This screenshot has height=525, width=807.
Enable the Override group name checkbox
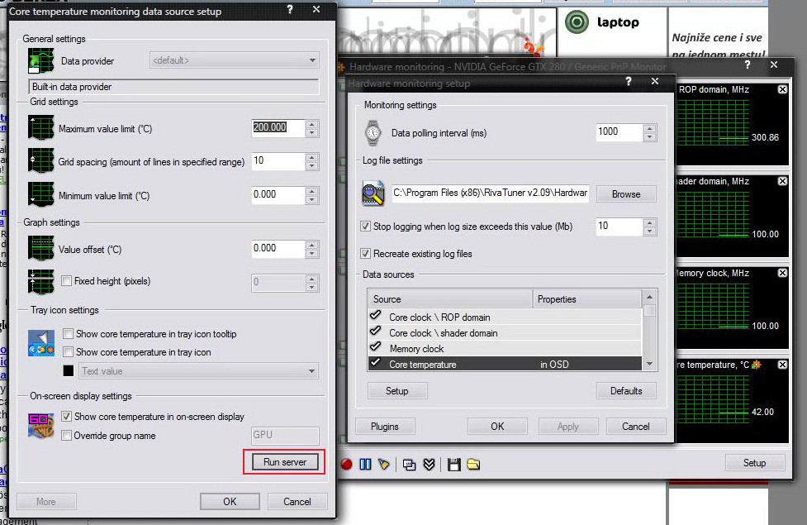[66, 436]
